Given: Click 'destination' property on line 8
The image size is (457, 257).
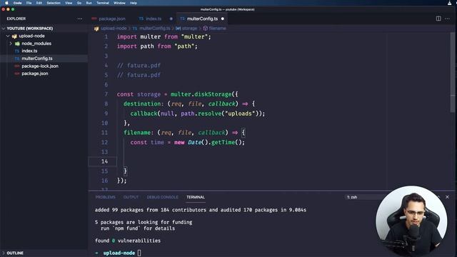Looking at the screenshot, I should (142, 104).
